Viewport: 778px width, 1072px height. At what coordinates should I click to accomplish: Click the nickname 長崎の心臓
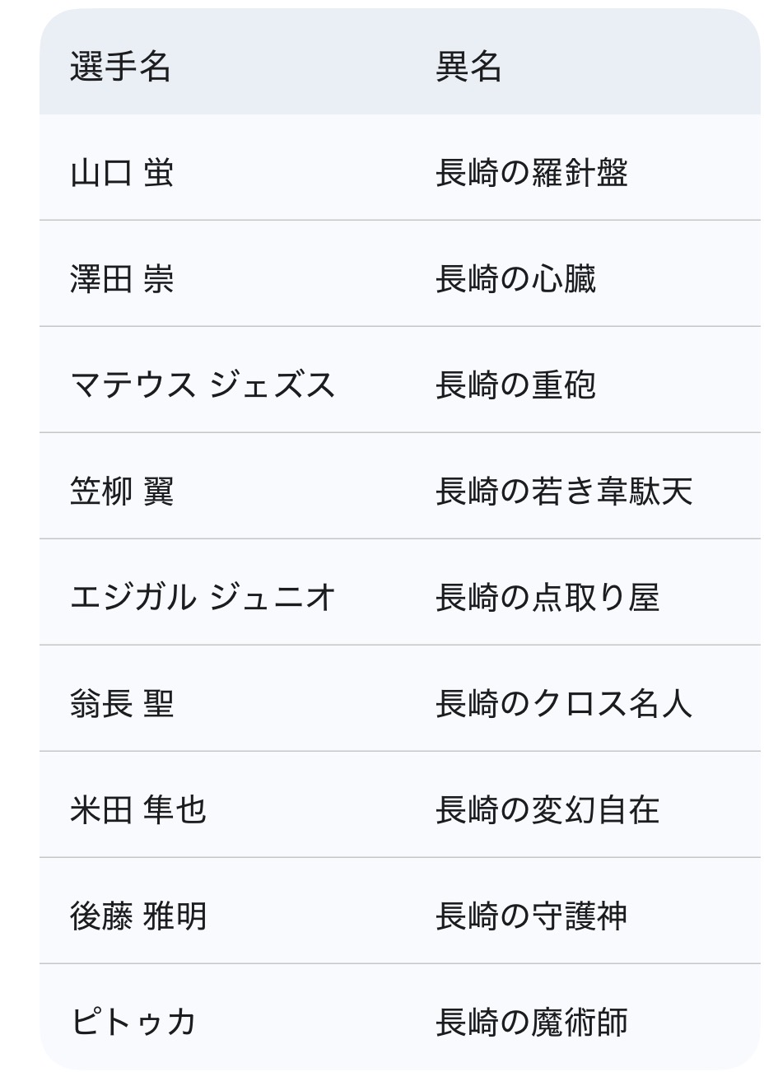(515, 280)
